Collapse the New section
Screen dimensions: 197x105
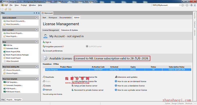pos(37,41)
